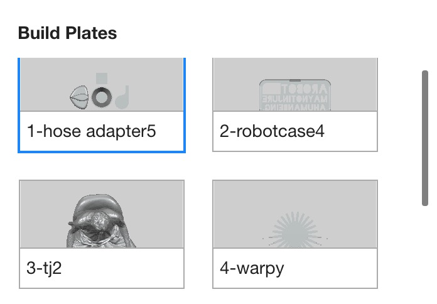437x304 pixels.
Task: Choose the 3-tj2 build plate thumbnail
Action: [x=102, y=214]
